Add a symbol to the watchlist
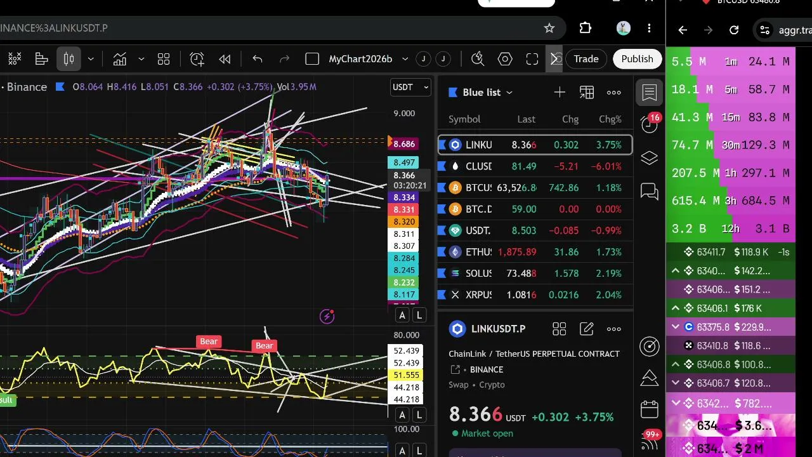Viewport: 812px width, 457px height. tap(560, 93)
